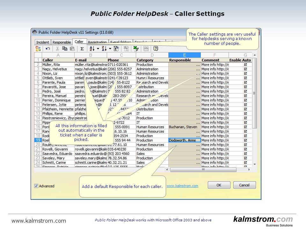Sort ascending with the A-Z icon
Screen dimensions: 306x229
[92, 49]
